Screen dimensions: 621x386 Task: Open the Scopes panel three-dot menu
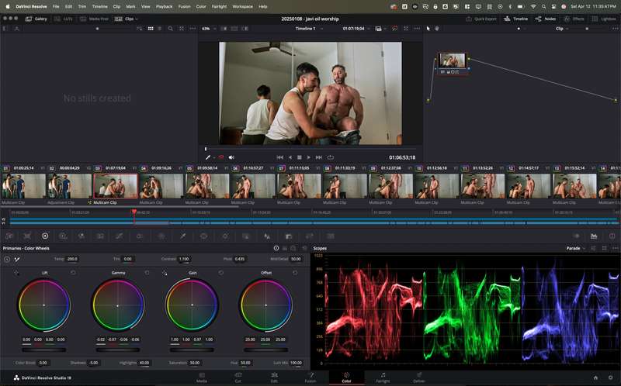615,248
